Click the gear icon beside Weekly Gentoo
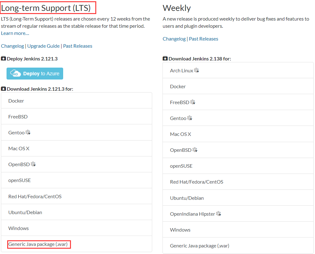This screenshot has height=254, width=315. pyautogui.click(x=190, y=118)
